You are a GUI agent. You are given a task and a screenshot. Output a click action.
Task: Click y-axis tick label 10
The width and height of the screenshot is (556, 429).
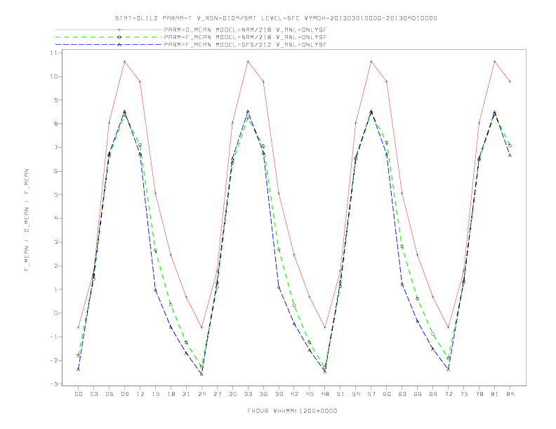point(53,76)
